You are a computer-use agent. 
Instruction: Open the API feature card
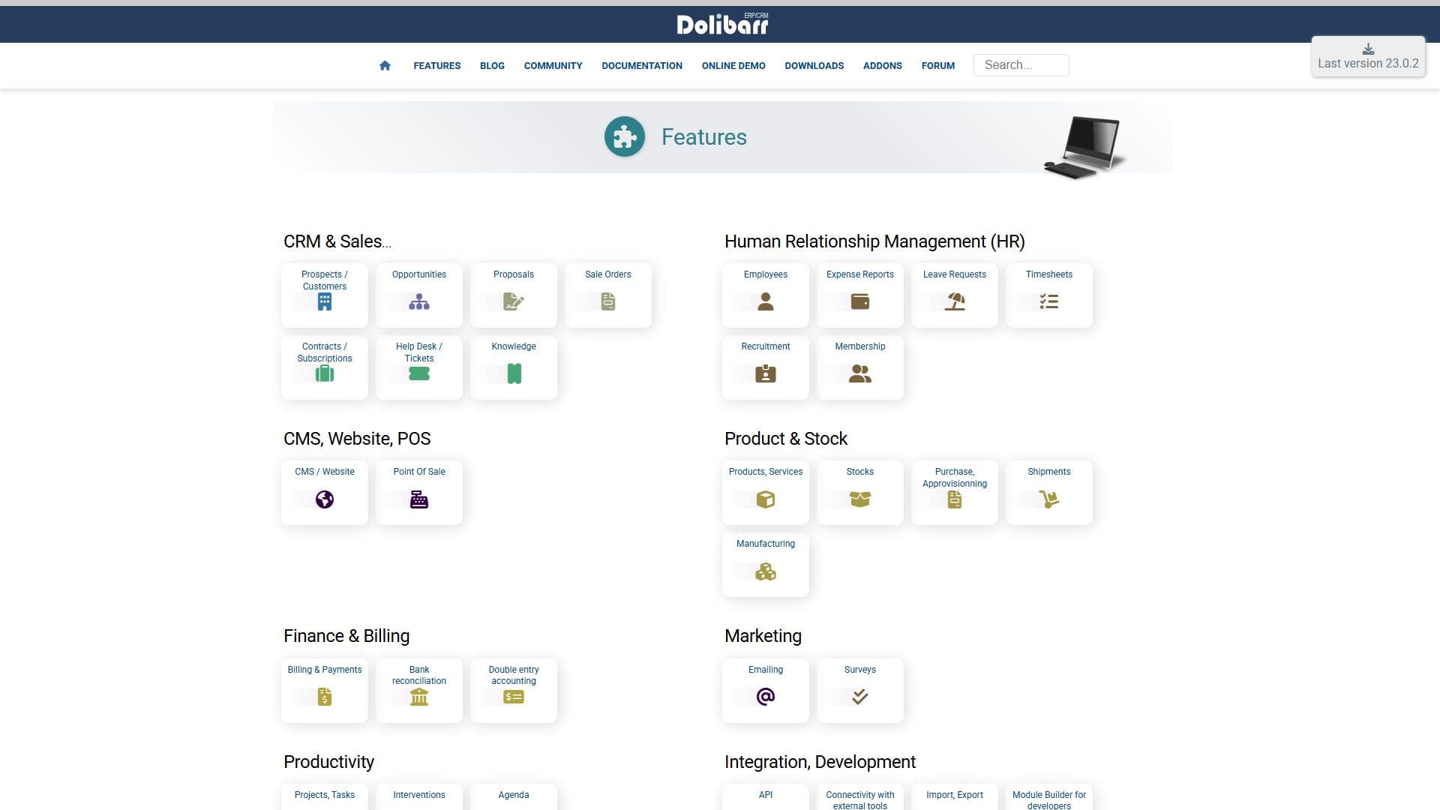point(766,796)
